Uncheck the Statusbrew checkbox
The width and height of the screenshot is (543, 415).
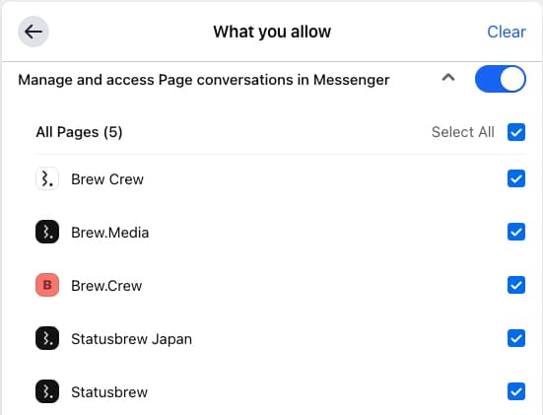[x=516, y=391]
